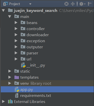Click the External Libraries bars icon
94x106 pixels.
10,101
